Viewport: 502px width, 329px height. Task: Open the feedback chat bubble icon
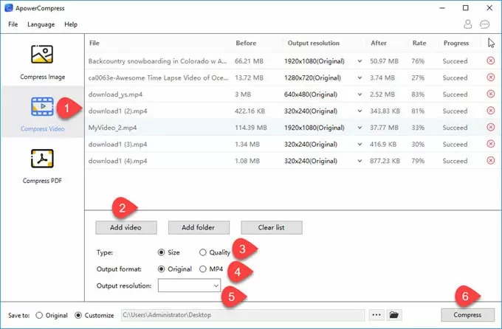click(x=485, y=24)
